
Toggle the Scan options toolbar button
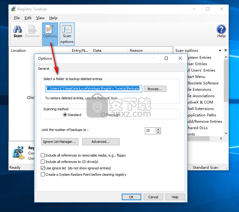pyautogui.click(x=67, y=34)
